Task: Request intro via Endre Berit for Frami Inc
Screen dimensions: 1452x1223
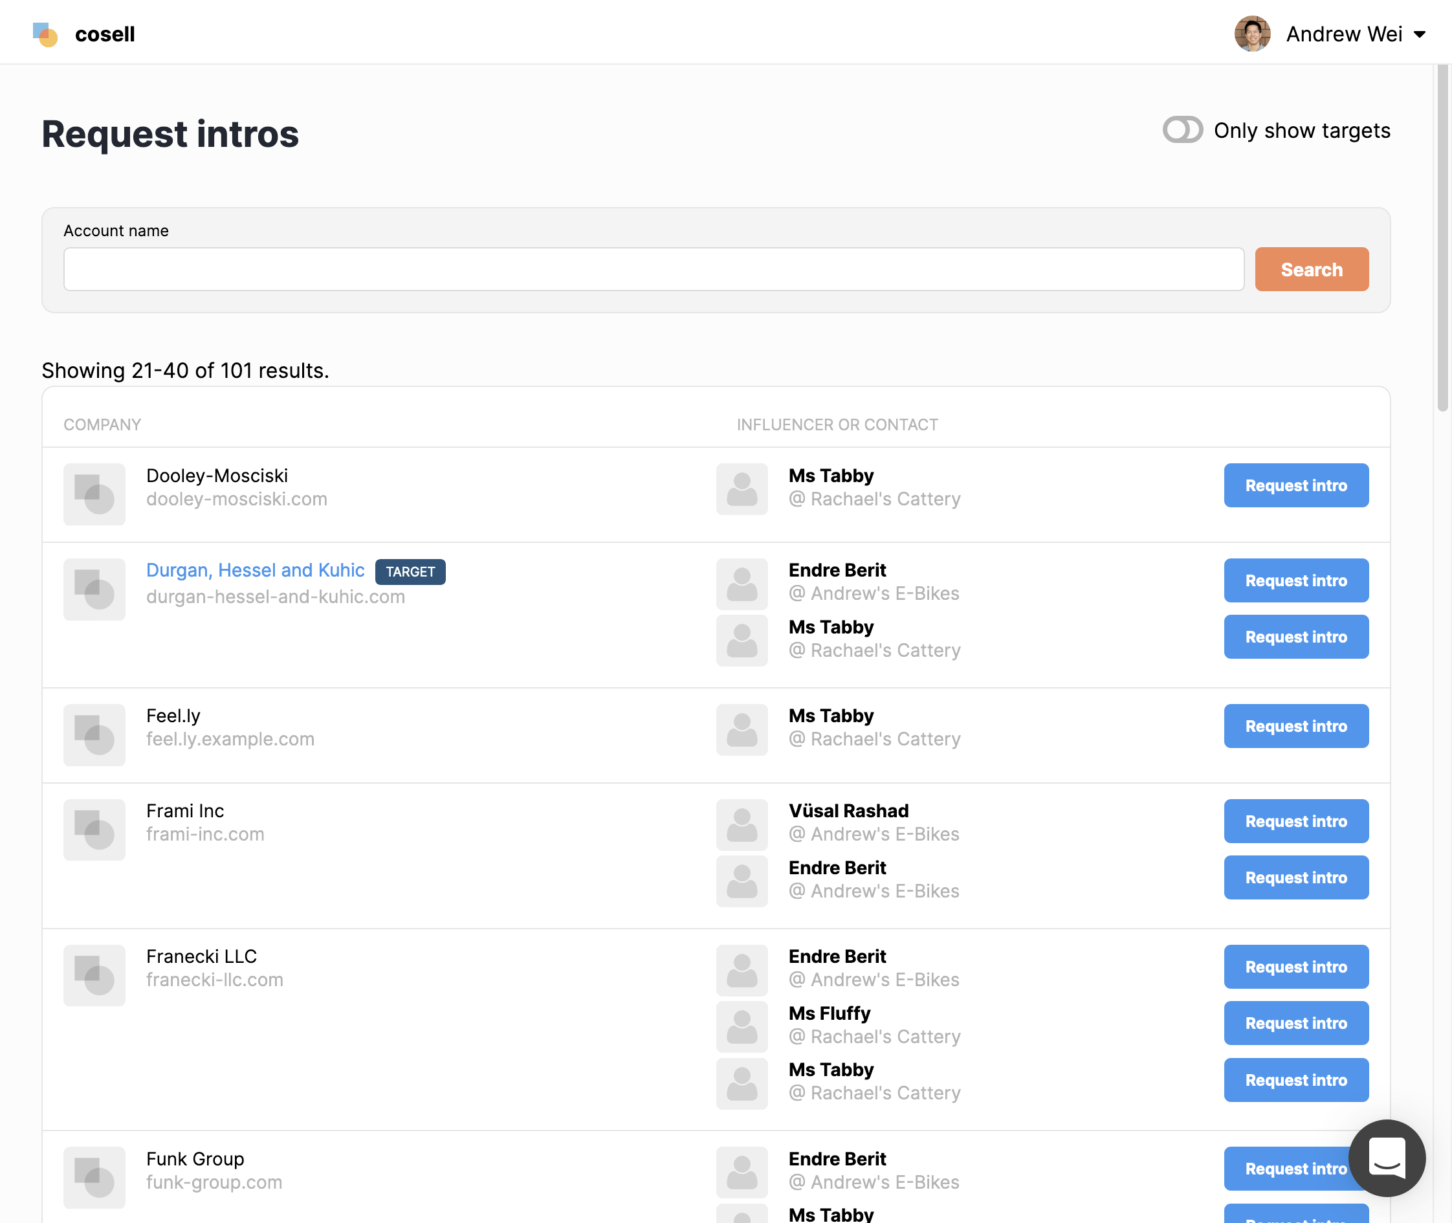Action: 1296,877
